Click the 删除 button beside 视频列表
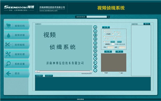This screenshot has height=101, width=161. (147, 24)
